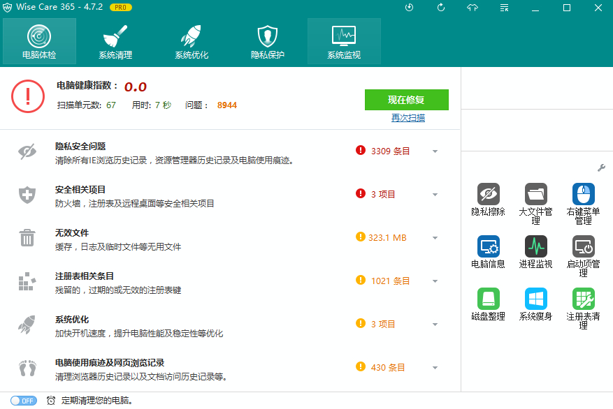Click the 3309 条目 count
This screenshot has width=613, height=409.
pos(390,151)
